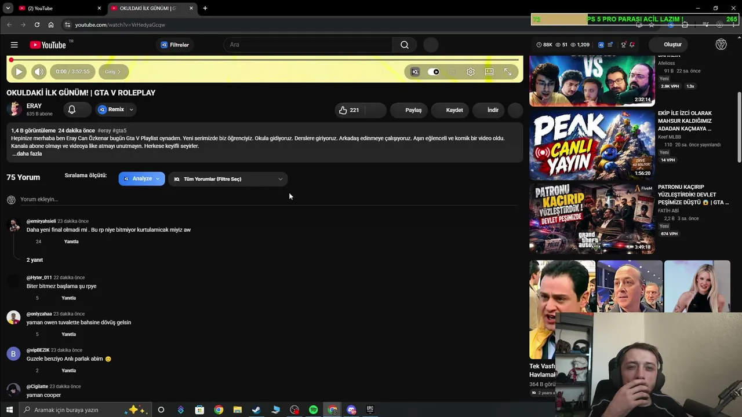Enter fullscreen from the player controls
This screenshot has height=417, width=742.
point(508,72)
